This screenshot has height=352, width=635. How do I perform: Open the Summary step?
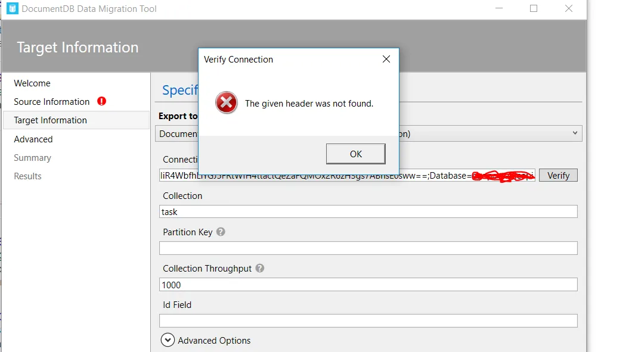[32, 158]
